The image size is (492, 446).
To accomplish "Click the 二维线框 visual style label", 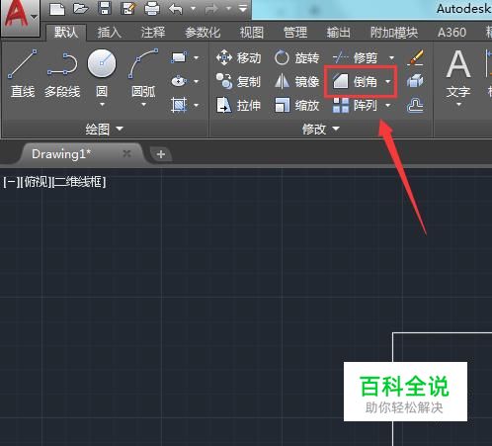I will pyautogui.click(x=79, y=182).
